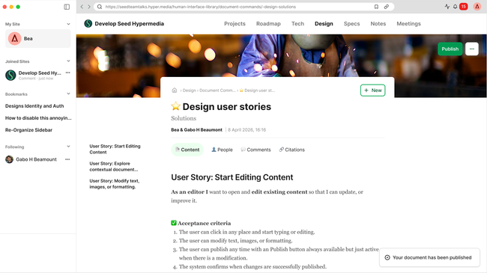This screenshot has height=273, width=487.
Task: Open the Citations tab
Action: point(292,150)
